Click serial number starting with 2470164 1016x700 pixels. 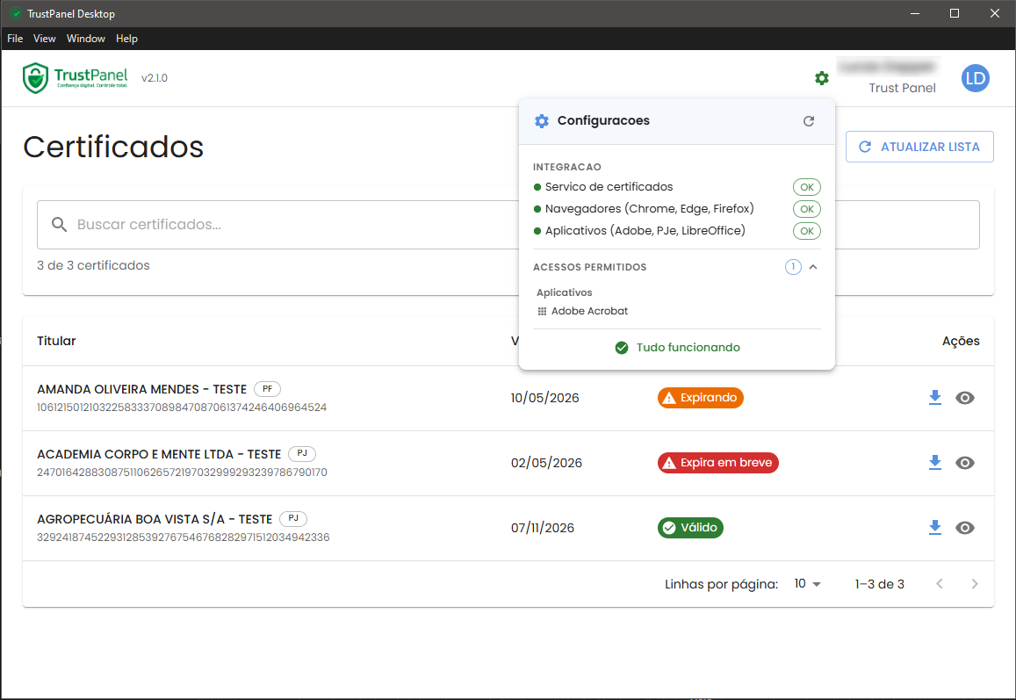[182, 473]
